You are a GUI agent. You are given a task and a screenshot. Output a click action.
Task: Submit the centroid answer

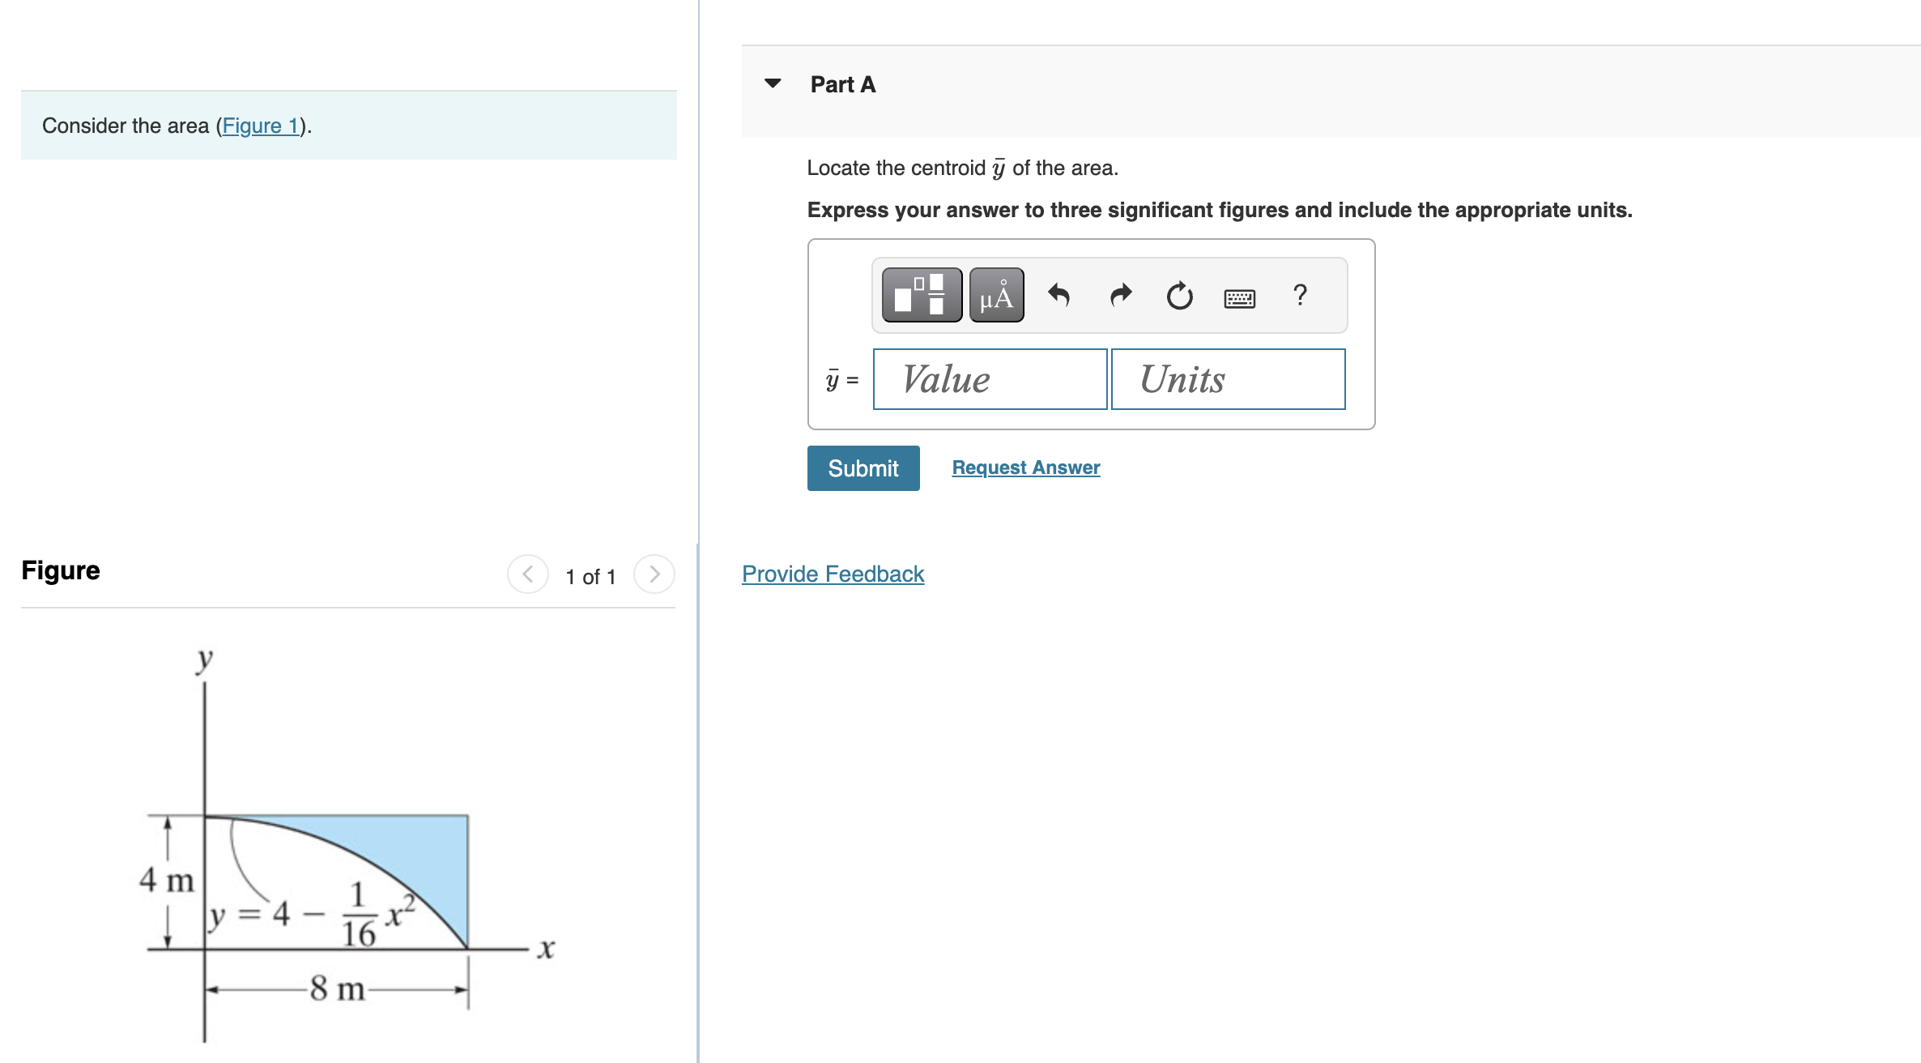click(x=863, y=467)
